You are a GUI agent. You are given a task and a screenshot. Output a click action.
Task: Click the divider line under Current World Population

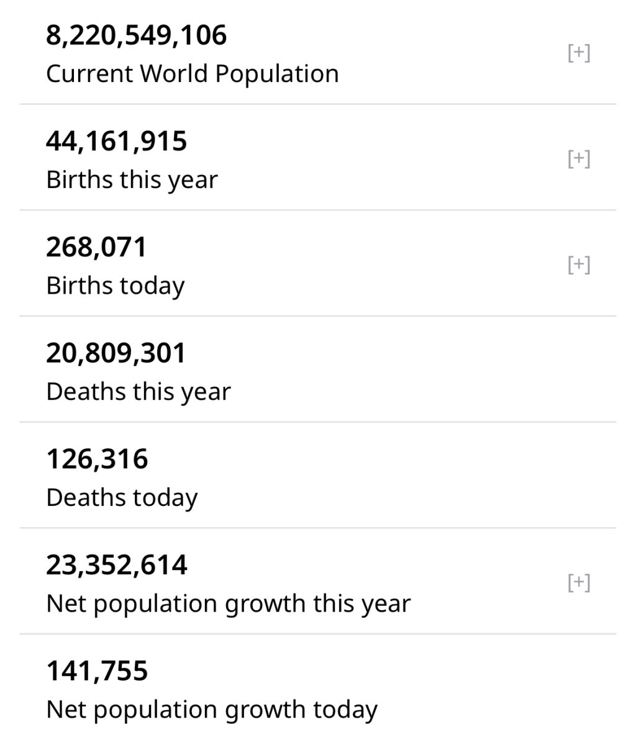pyautogui.click(x=318, y=104)
